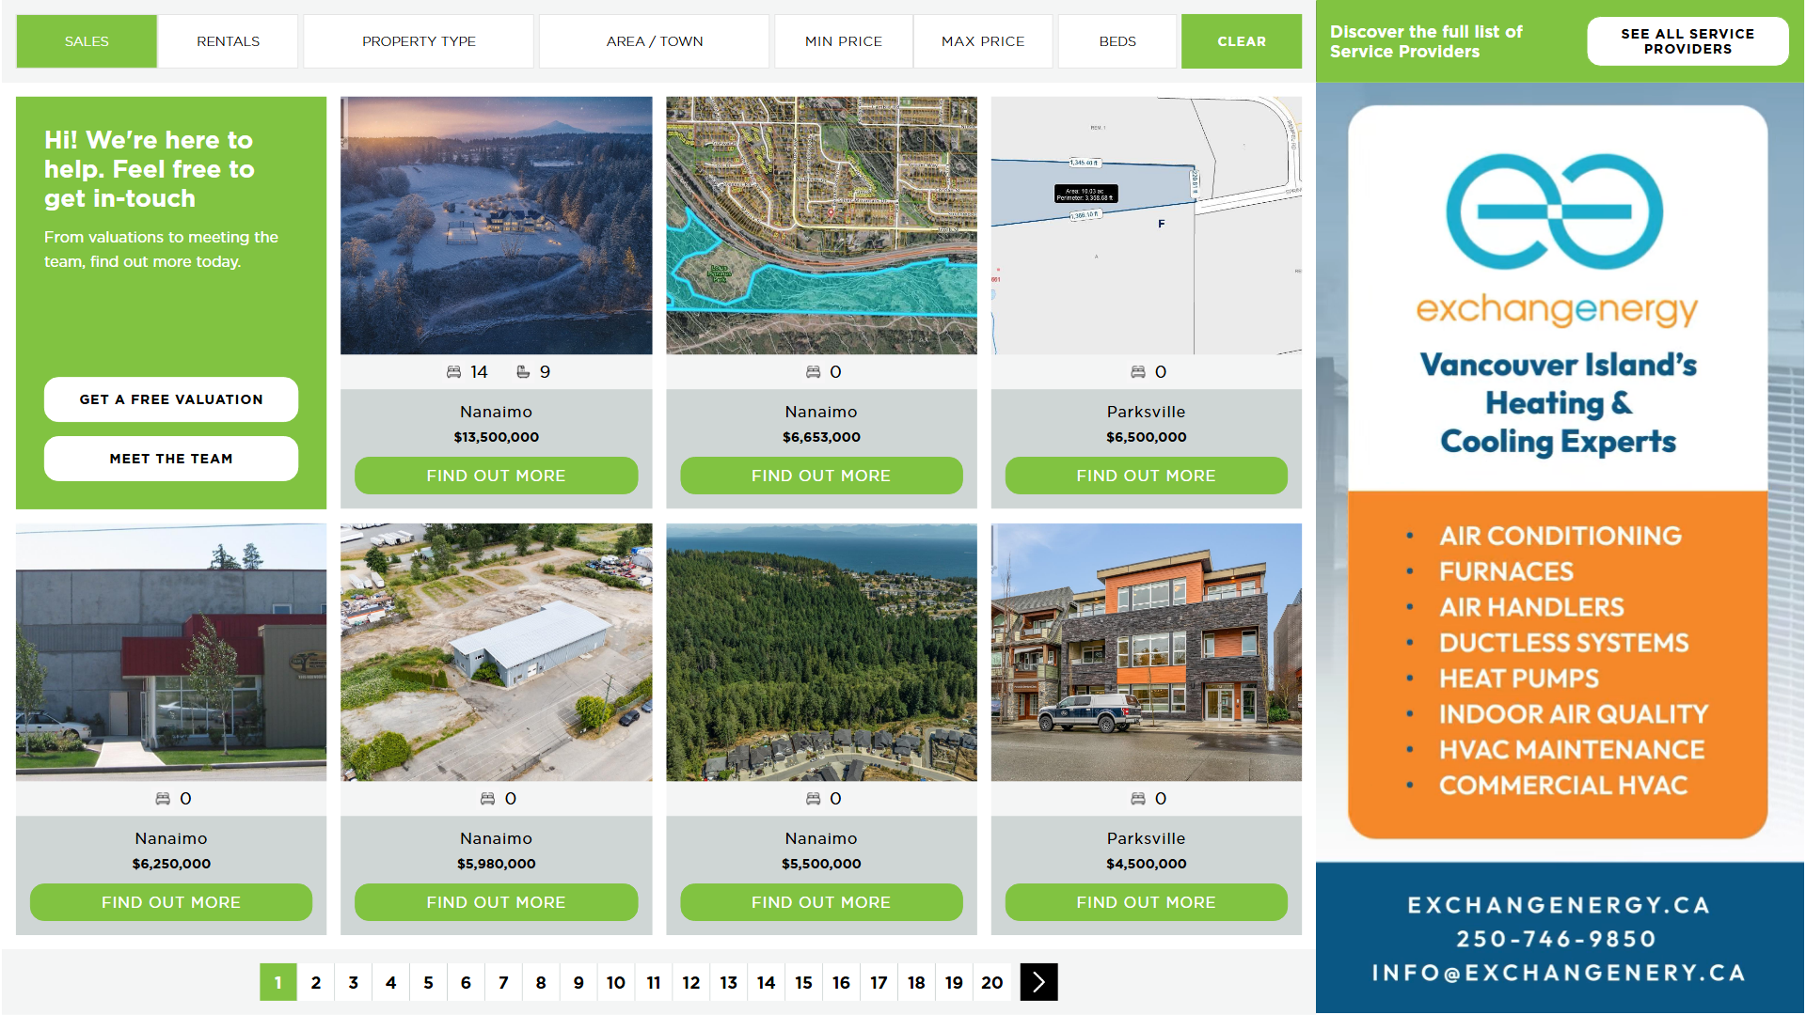Click the next page arrow icon
The height and width of the screenshot is (1015, 1806).
1038,982
